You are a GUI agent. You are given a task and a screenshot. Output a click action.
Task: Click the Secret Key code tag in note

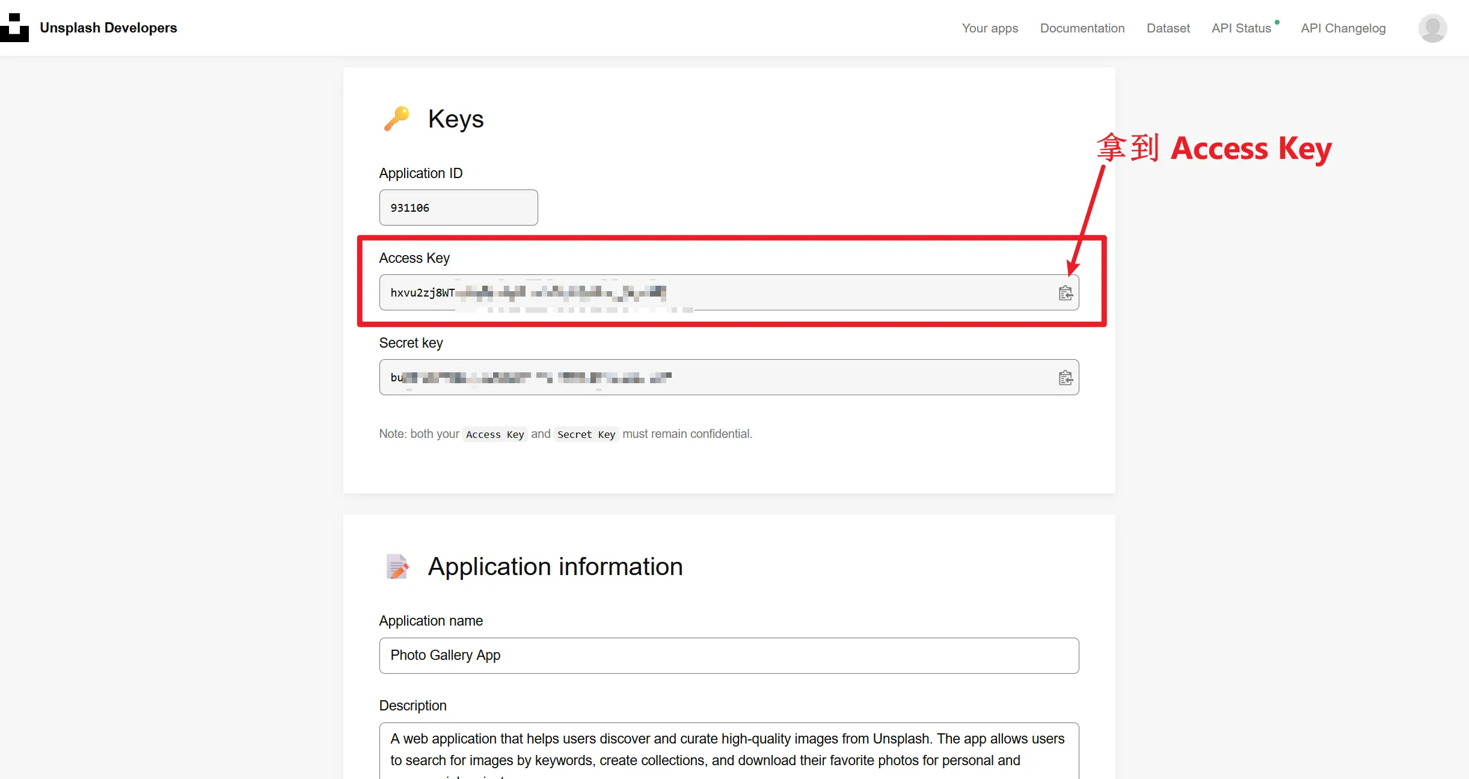[586, 434]
